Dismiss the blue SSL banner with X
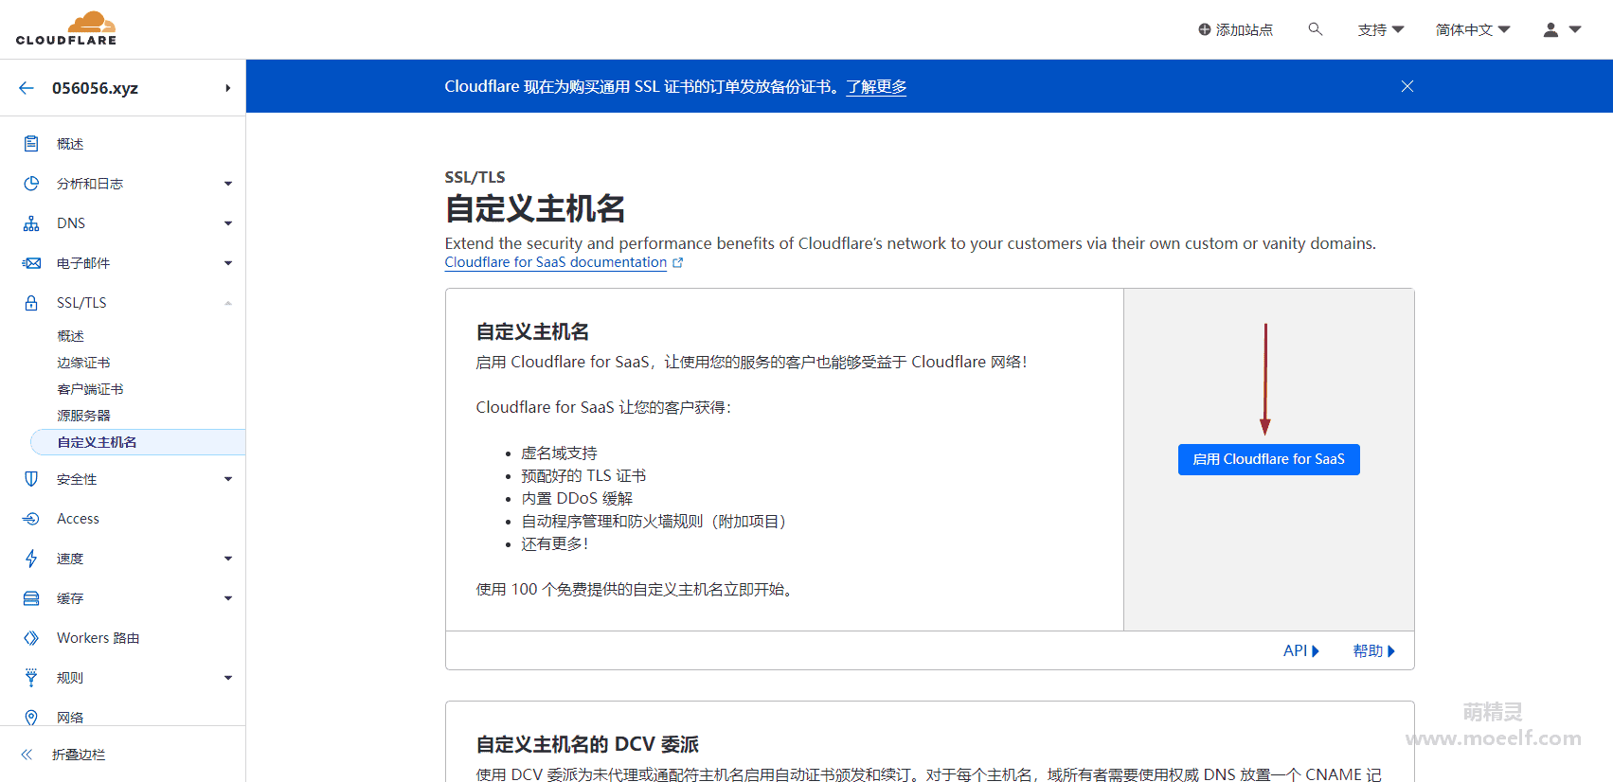1613x782 pixels. click(1407, 86)
